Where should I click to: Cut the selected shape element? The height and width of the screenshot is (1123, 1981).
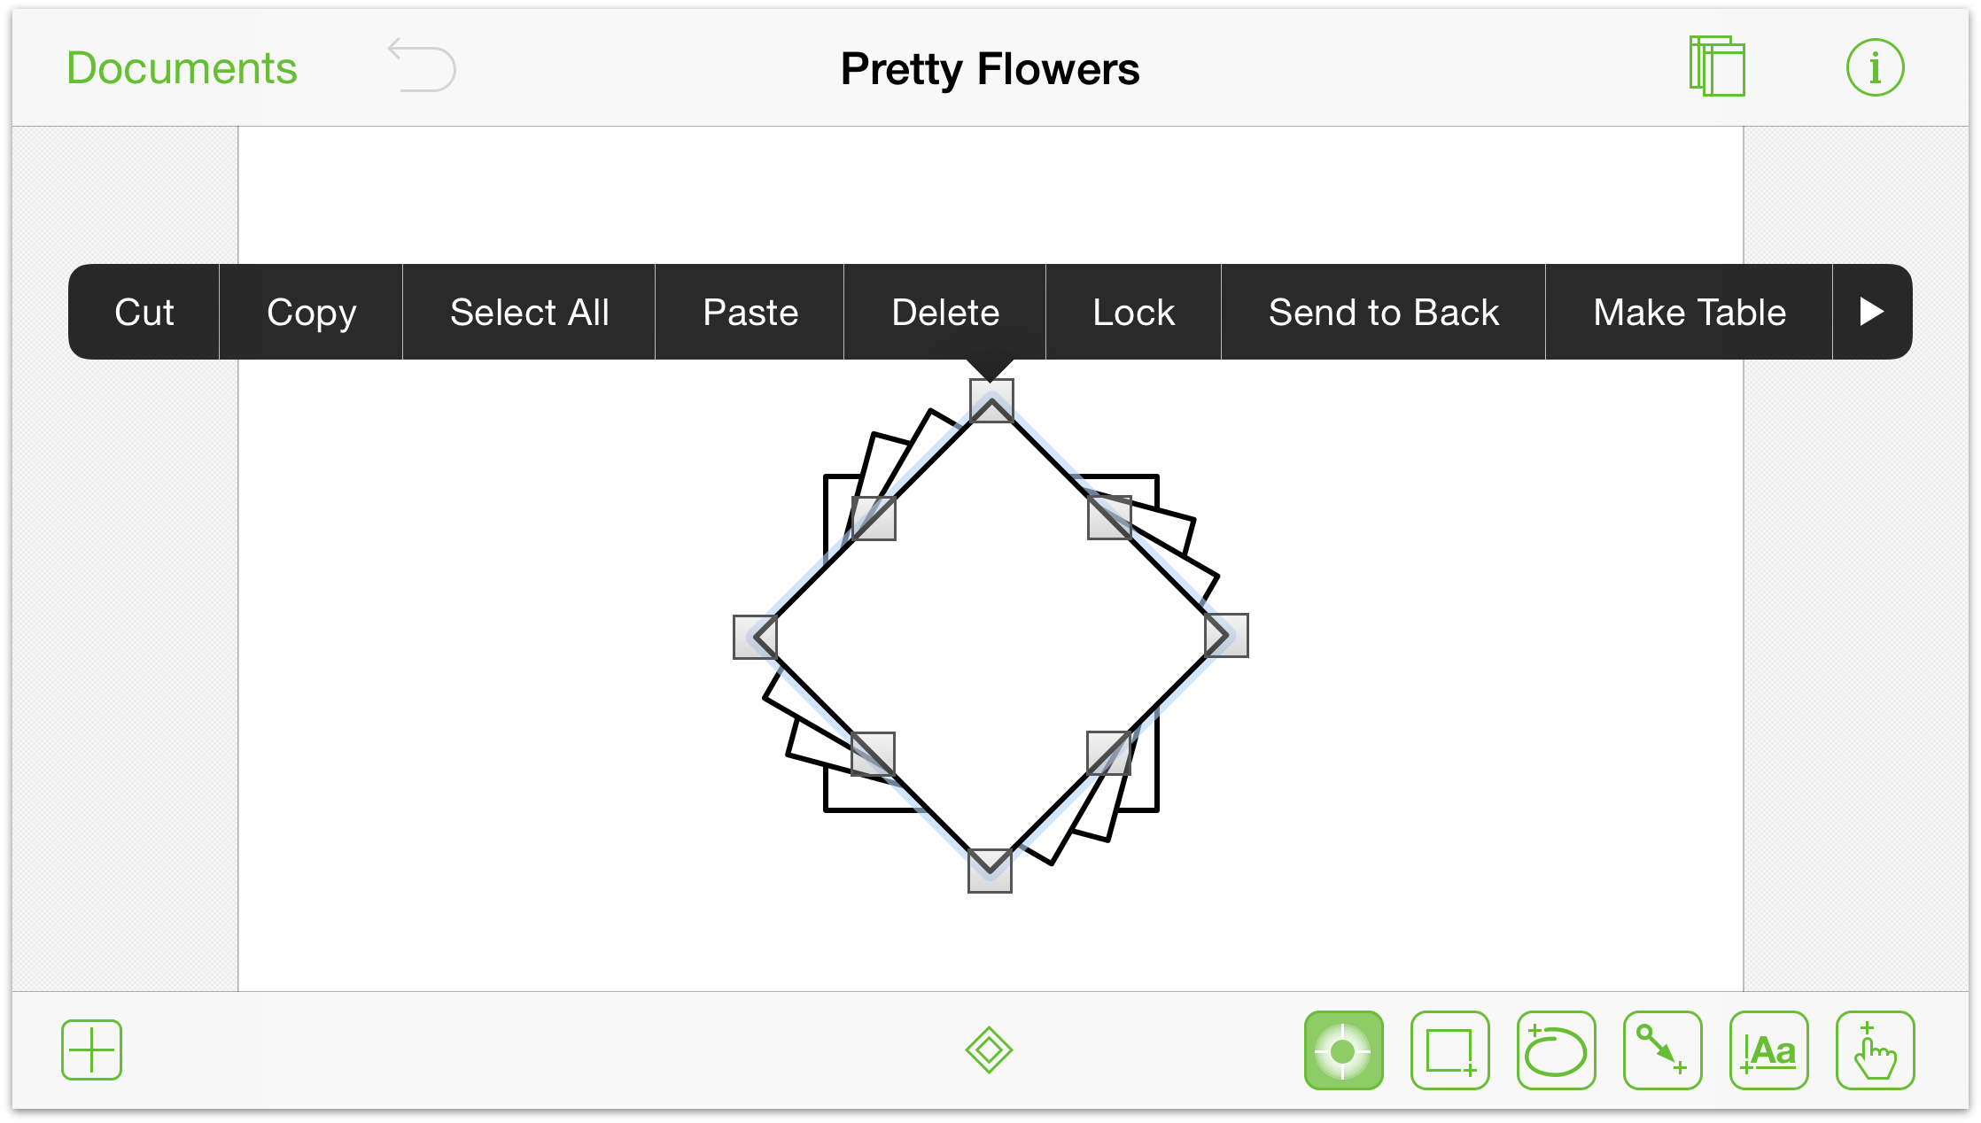pos(143,313)
